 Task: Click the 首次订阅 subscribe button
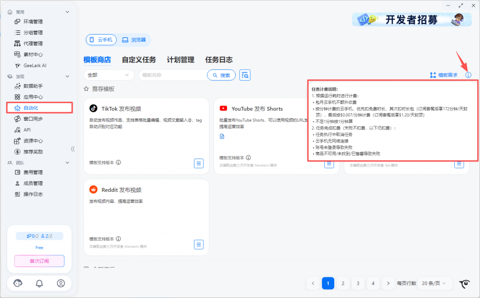[x=39, y=261]
